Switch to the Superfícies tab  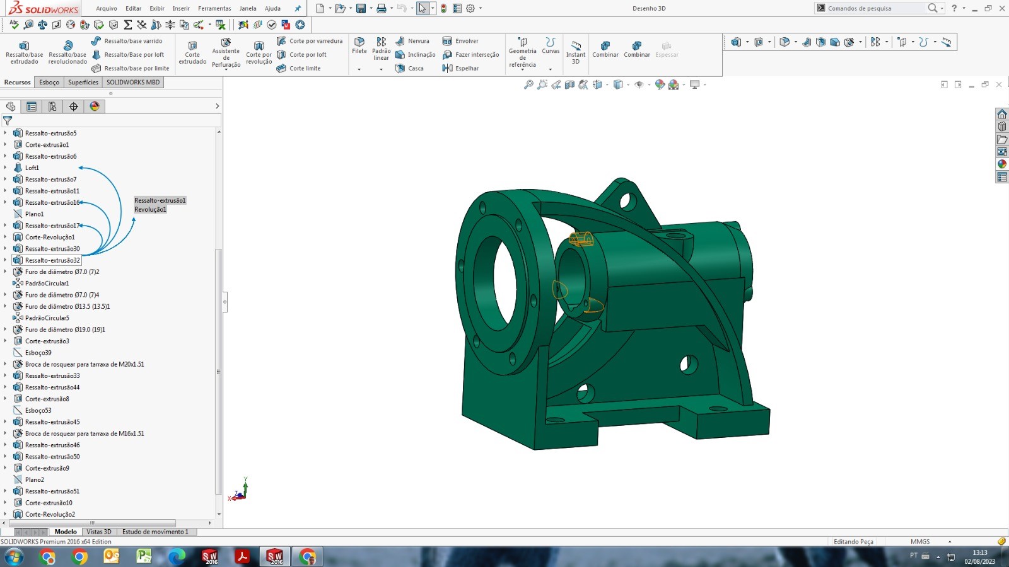point(83,83)
